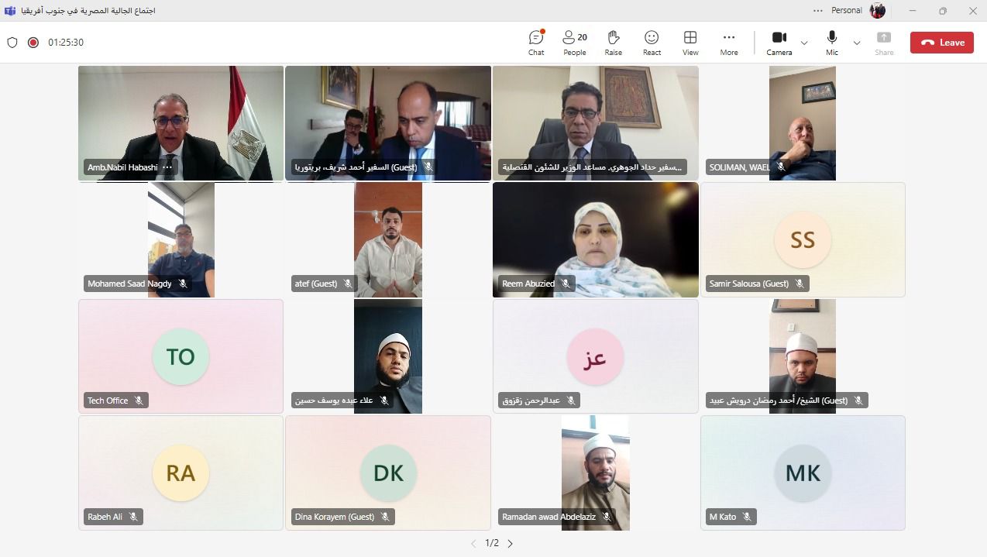The width and height of the screenshot is (987, 557).
Task: Raise your hand in the meeting
Action: coord(613,43)
